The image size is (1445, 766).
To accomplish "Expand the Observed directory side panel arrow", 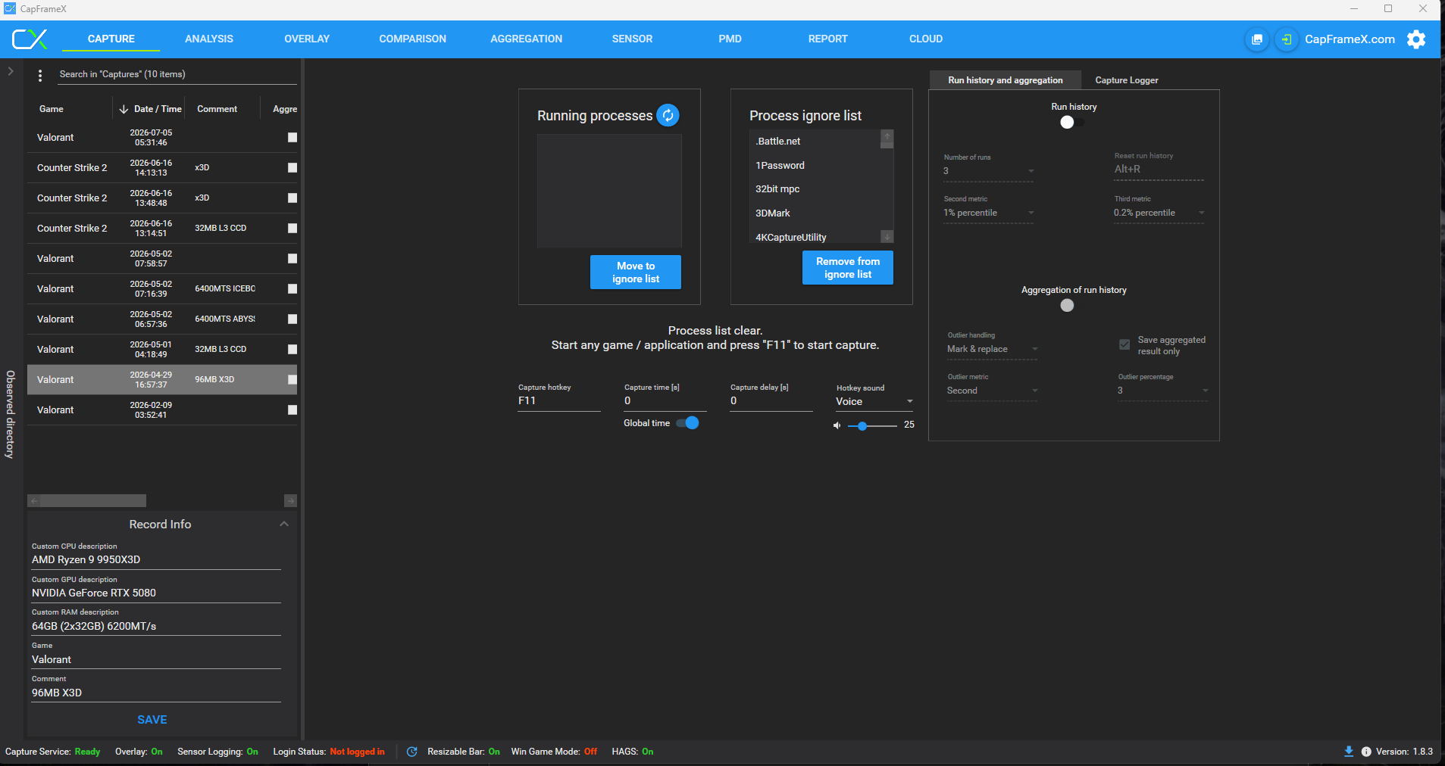I will point(11,71).
